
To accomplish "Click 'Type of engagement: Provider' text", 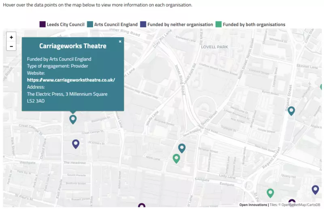I will pos(58,66).
